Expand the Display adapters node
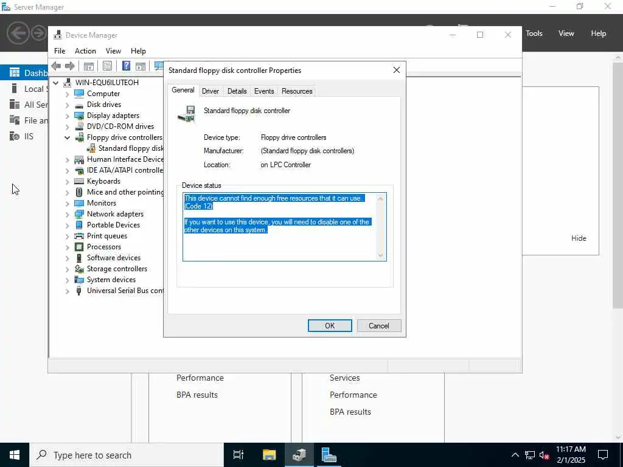This screenshot has height=467, width=623. (67, 116)
